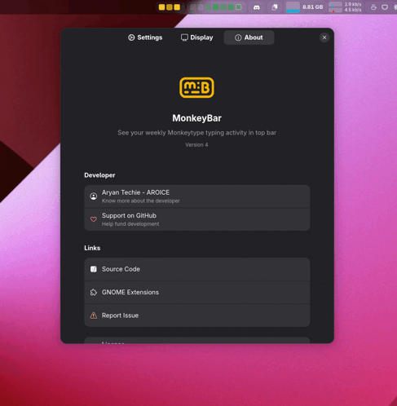Click the About tab info icon
Screen dimensions: 397x406
(x=238, y=38)
